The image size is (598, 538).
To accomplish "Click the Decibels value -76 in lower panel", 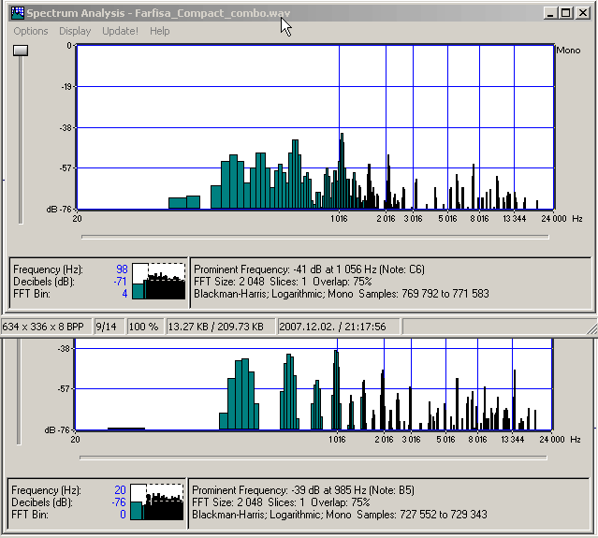I will [x=119, y=502].
